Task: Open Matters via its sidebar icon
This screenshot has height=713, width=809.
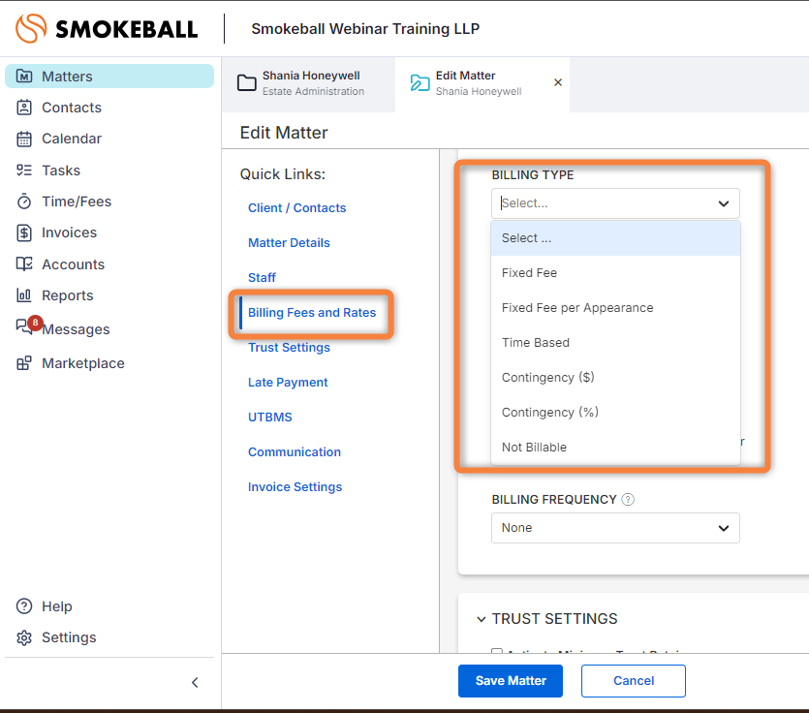Action: point(24,77)
